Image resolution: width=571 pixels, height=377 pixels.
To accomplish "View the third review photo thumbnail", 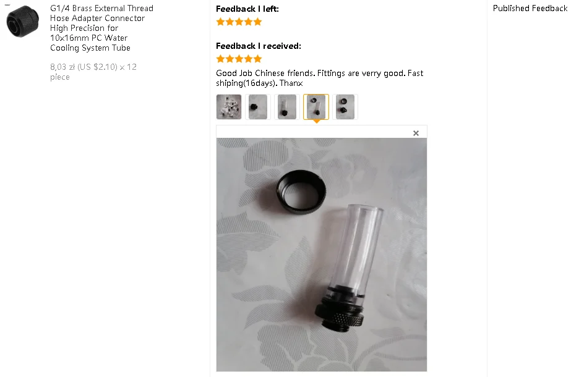I will pyautogui.click(x=287, y=107).
